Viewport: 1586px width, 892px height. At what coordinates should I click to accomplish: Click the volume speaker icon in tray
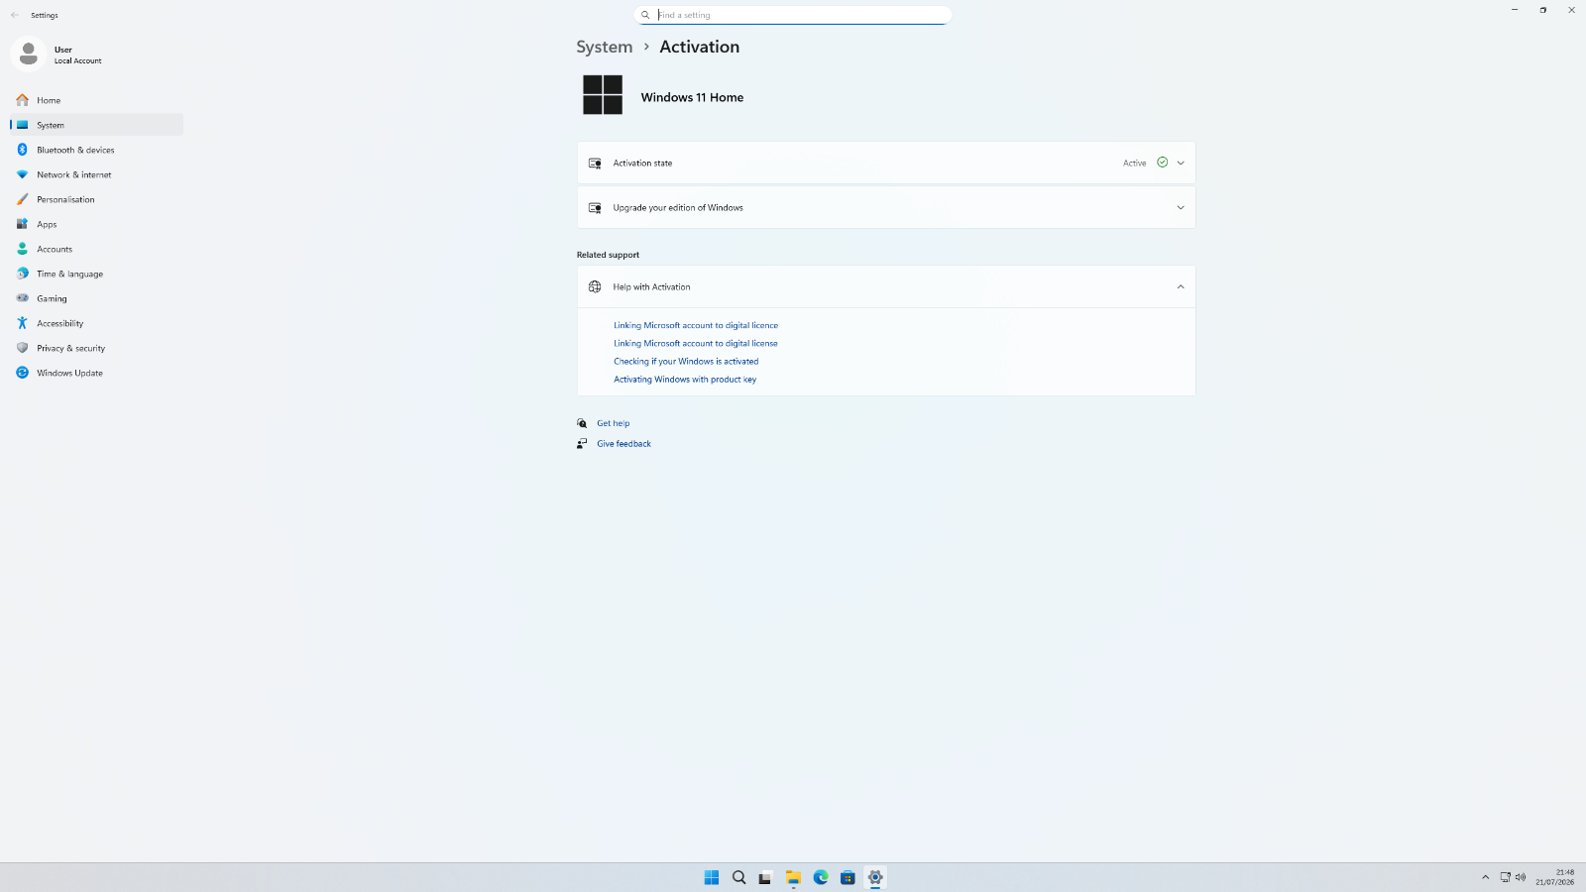coord(1521,877)
